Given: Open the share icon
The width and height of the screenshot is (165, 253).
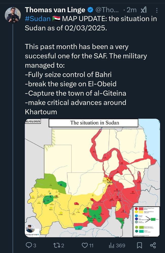Looking at the screenshot, I should coord(153,245).
